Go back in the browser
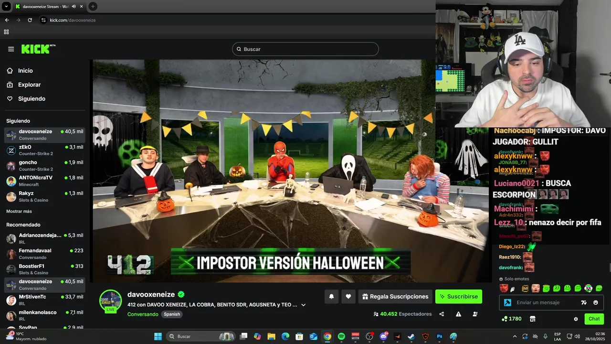611x344 pixels. pyautogui.click(x=7, y=20)
